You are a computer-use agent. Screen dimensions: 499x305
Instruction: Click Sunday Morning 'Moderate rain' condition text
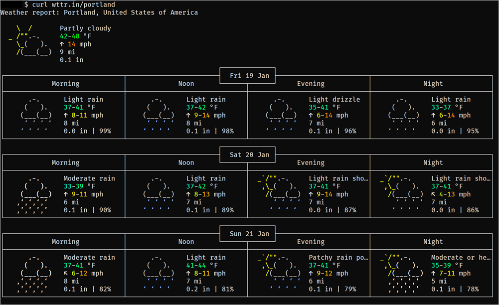click(x=89, y=258)
